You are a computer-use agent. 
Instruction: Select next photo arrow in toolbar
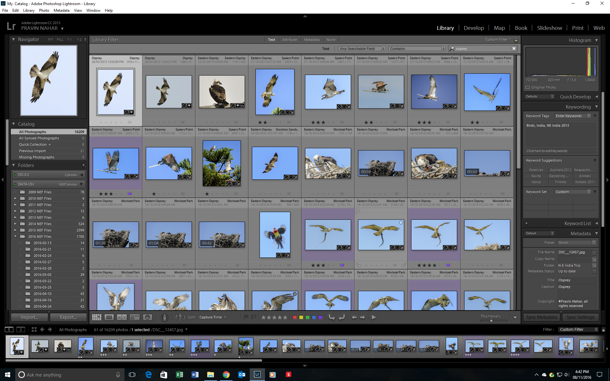(x=363, y=317)
